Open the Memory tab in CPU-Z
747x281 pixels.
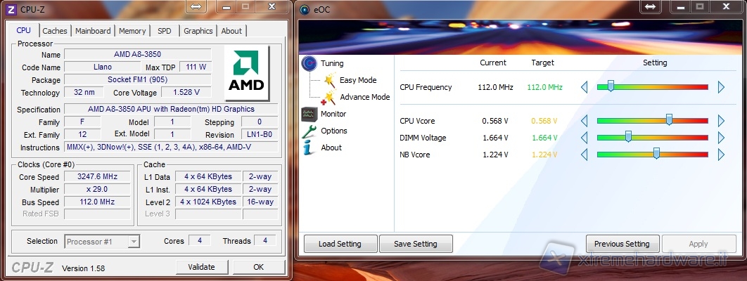pyautogui.click(x=132, y=31)
